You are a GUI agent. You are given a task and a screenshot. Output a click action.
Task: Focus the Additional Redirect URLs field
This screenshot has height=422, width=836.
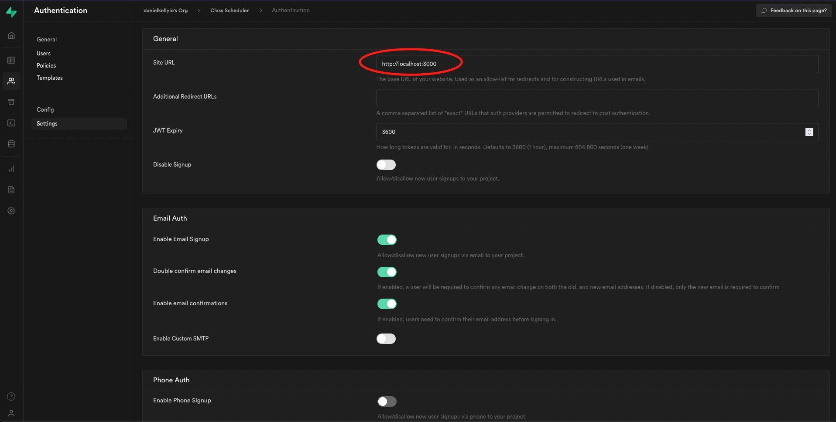pos(597,98)
